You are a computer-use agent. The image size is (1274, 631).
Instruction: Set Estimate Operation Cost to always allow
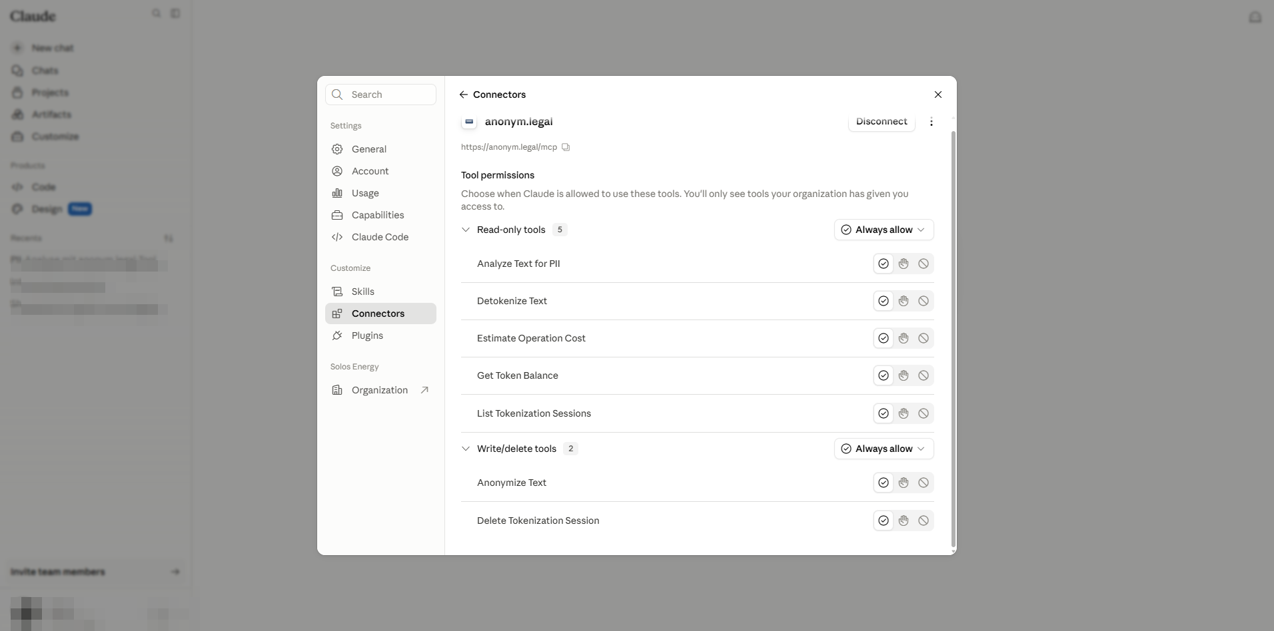(884, 338)
